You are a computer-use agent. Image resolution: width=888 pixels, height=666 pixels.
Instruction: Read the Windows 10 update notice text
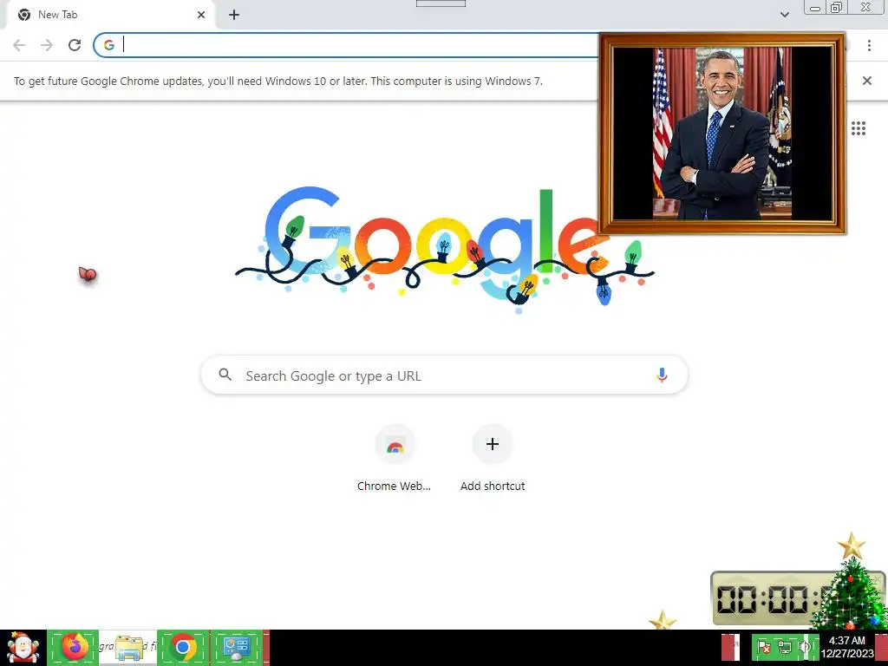278,81
